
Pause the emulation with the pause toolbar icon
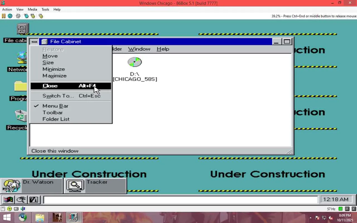4,16
